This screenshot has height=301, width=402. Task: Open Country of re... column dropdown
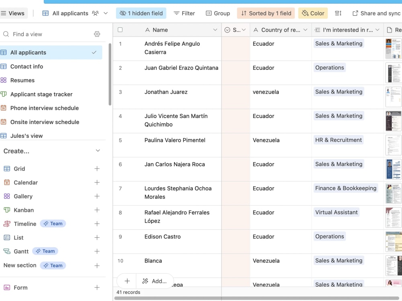click(x=306, y=30)
